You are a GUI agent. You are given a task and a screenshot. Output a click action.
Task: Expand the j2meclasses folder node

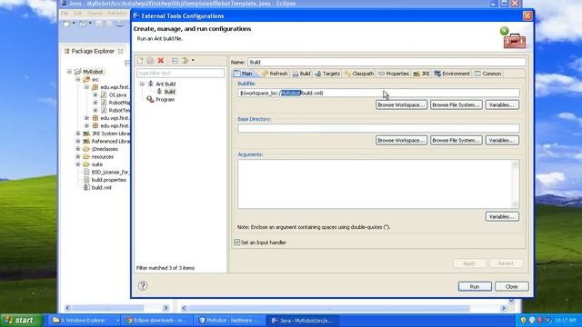(78, 149)
